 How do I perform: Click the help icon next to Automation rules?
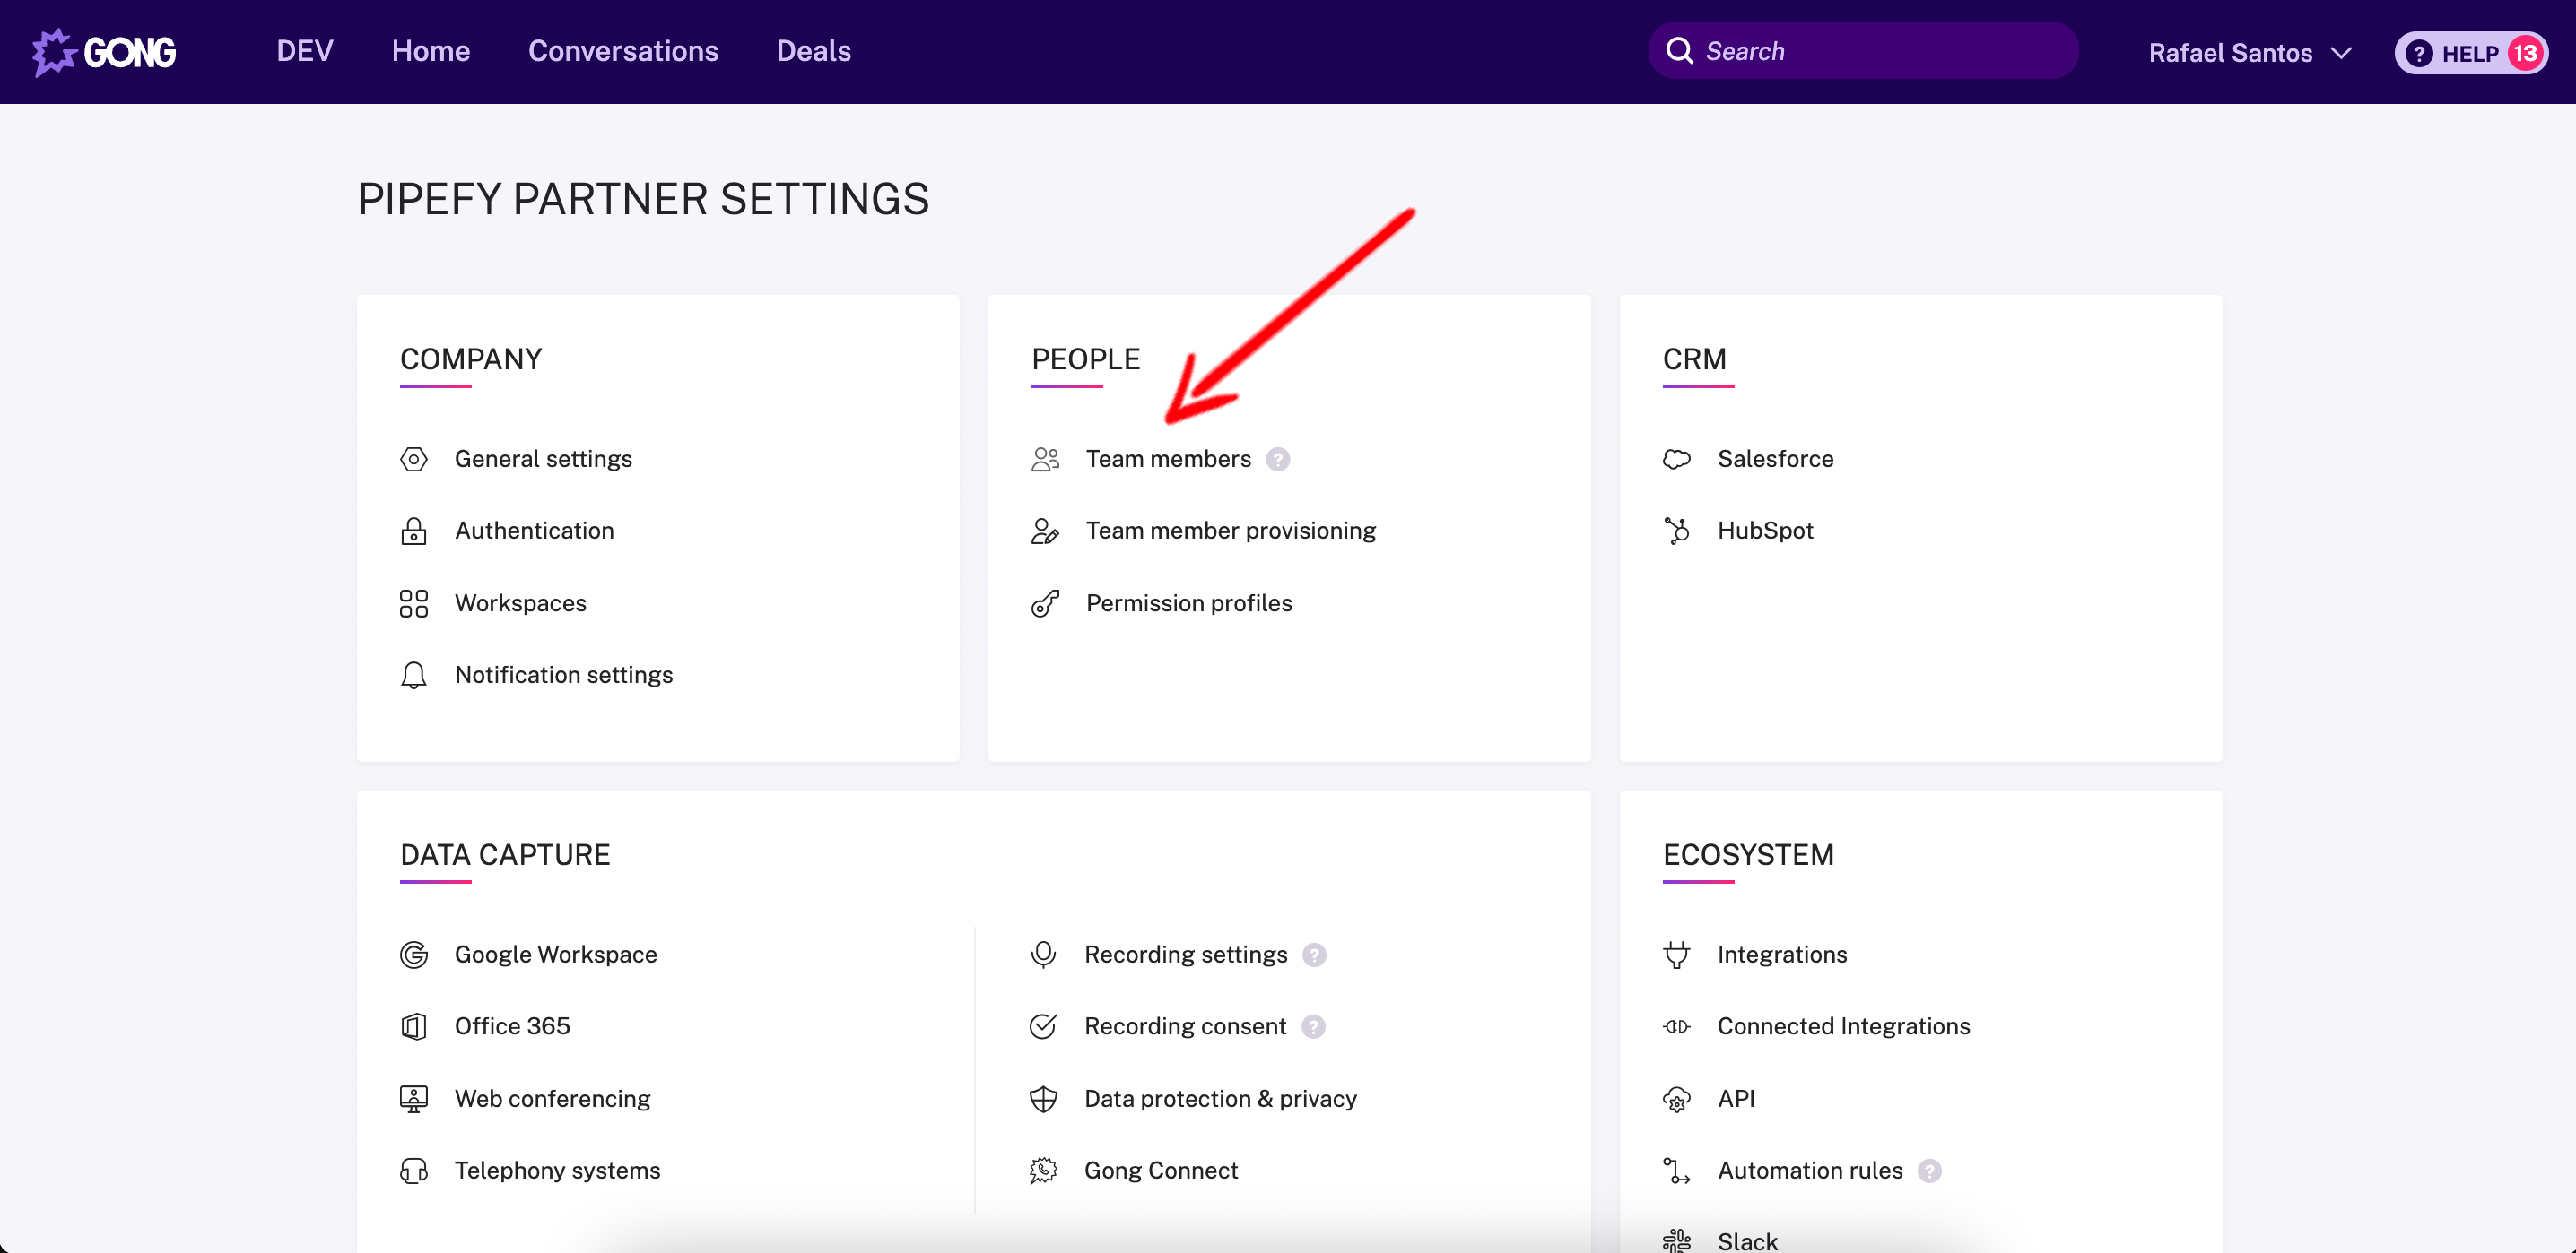[1929, 1170]
